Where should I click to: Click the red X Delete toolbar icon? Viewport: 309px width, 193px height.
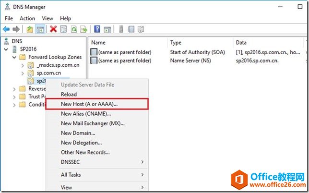coord(53,29)
